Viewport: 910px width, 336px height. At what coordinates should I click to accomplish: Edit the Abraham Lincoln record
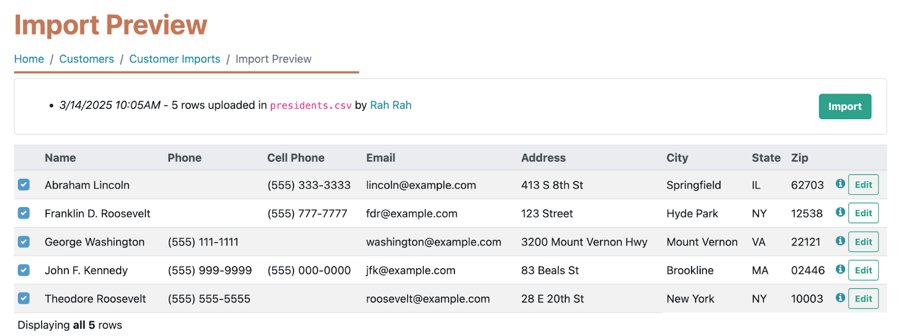863,184
